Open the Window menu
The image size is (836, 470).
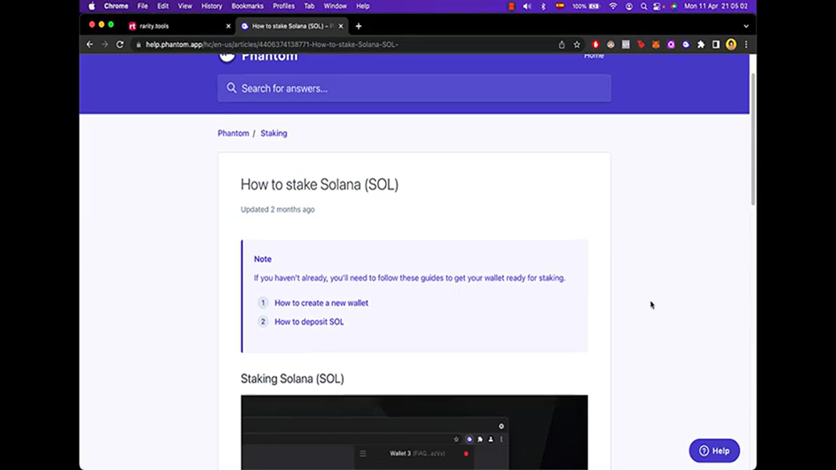click(335, 6)
